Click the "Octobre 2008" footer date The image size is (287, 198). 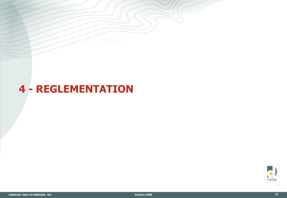pyautogui.click(x=143, y=195)
